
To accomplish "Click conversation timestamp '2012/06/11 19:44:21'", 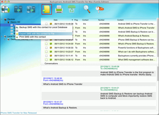I will pyautogui.click(x=110, y=88).
